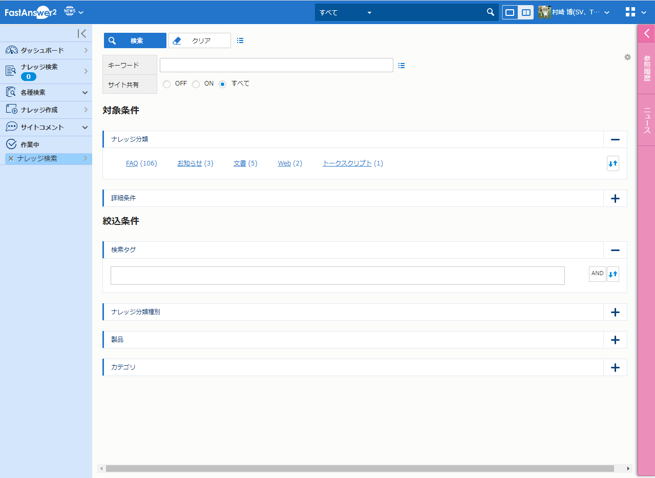Close the ナレッジ検索 working item
655x478 pixels.
point(11,159)
